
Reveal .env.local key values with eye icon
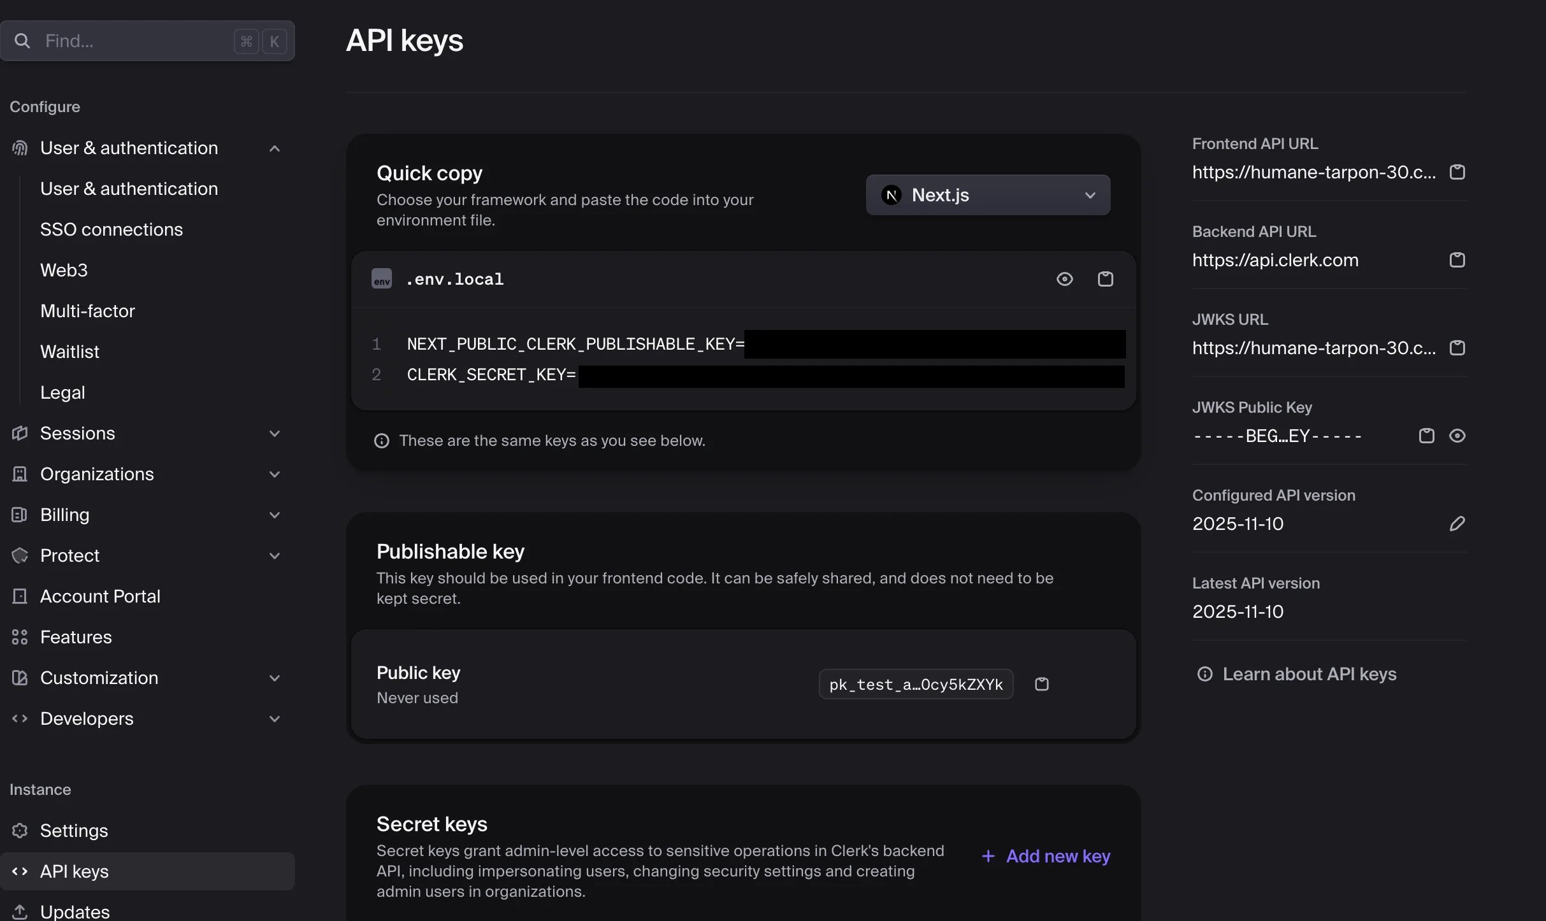(1064, 279)
